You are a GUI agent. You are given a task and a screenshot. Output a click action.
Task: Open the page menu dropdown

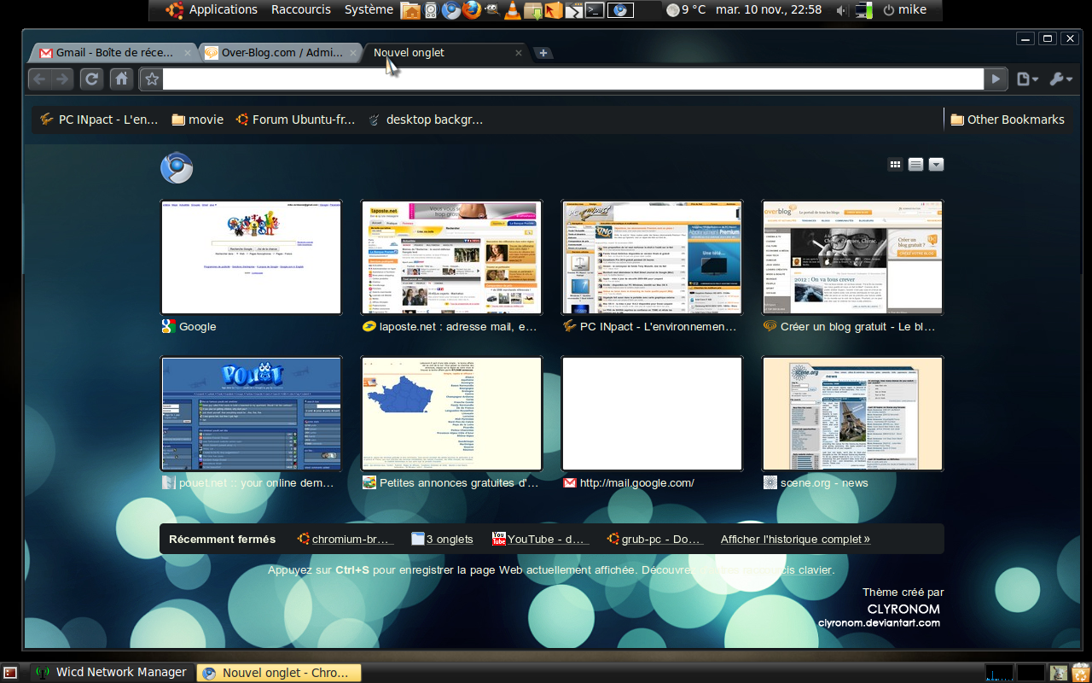[1027, 79]
